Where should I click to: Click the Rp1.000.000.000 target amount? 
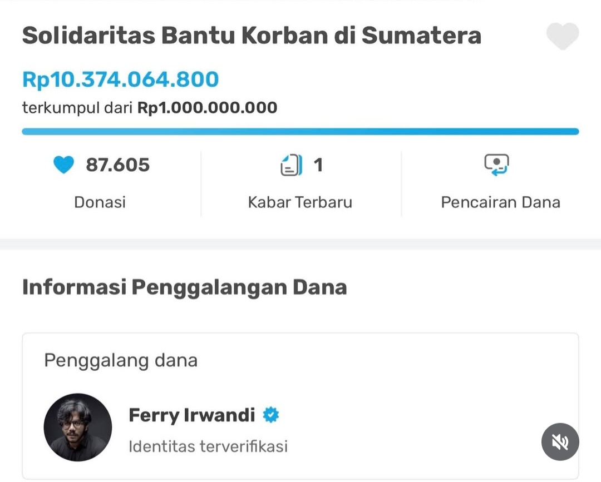coord(207,107)
